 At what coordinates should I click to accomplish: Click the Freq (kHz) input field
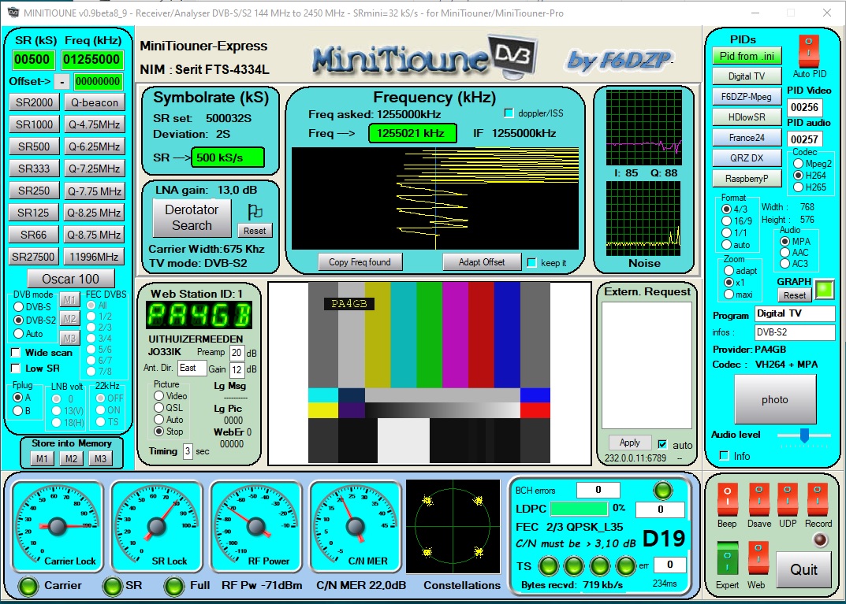[91, 59]
